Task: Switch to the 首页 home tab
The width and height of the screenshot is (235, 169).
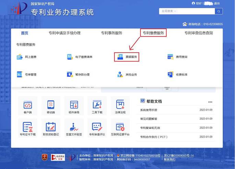Action: coord(24,33)
